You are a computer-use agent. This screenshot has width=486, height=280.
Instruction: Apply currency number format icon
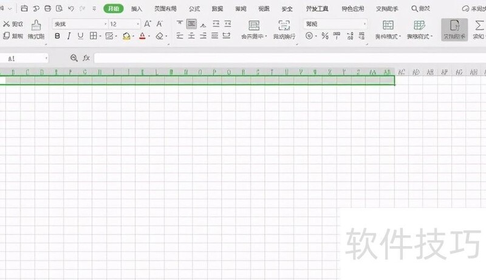[309, 36]
